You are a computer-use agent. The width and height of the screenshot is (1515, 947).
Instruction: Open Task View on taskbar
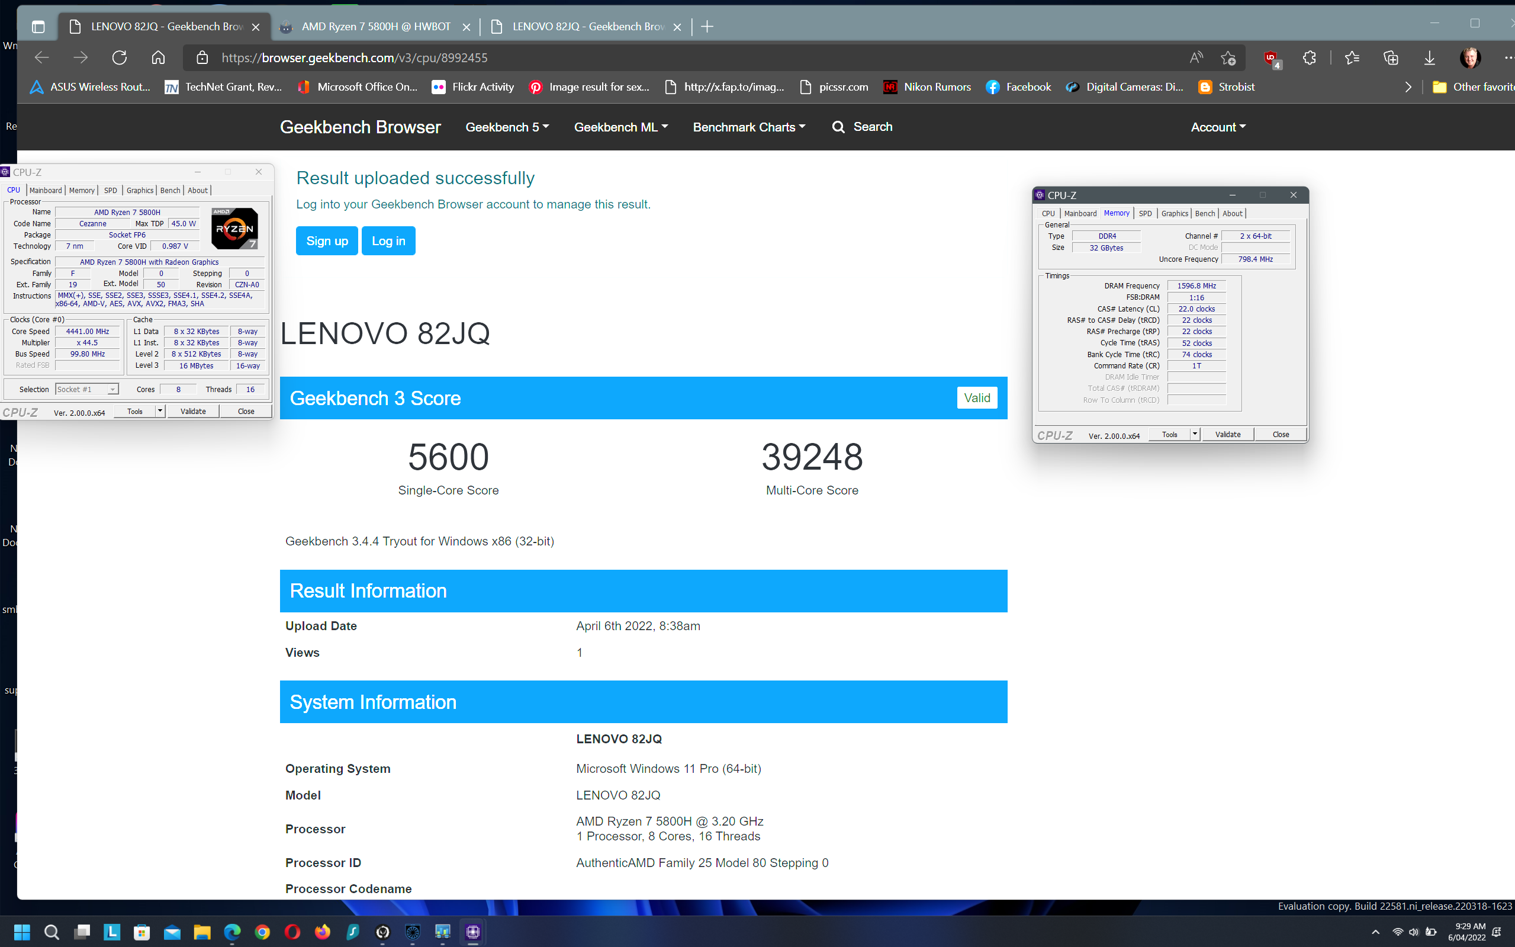pyautogui.click(x=82, y=932)
